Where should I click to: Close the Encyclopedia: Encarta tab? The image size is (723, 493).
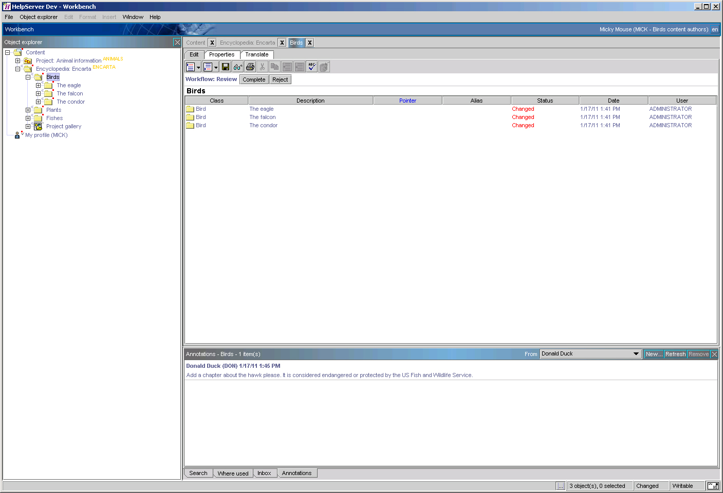[x=282, y=43]
